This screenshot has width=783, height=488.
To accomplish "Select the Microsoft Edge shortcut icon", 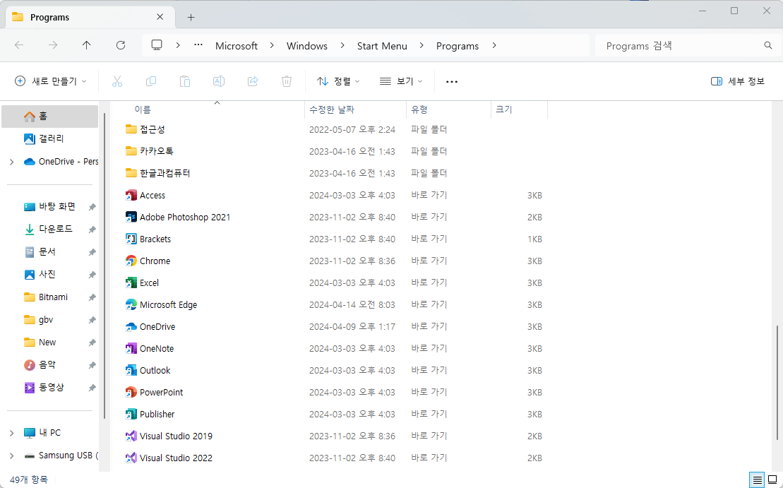I will [131, 304].
